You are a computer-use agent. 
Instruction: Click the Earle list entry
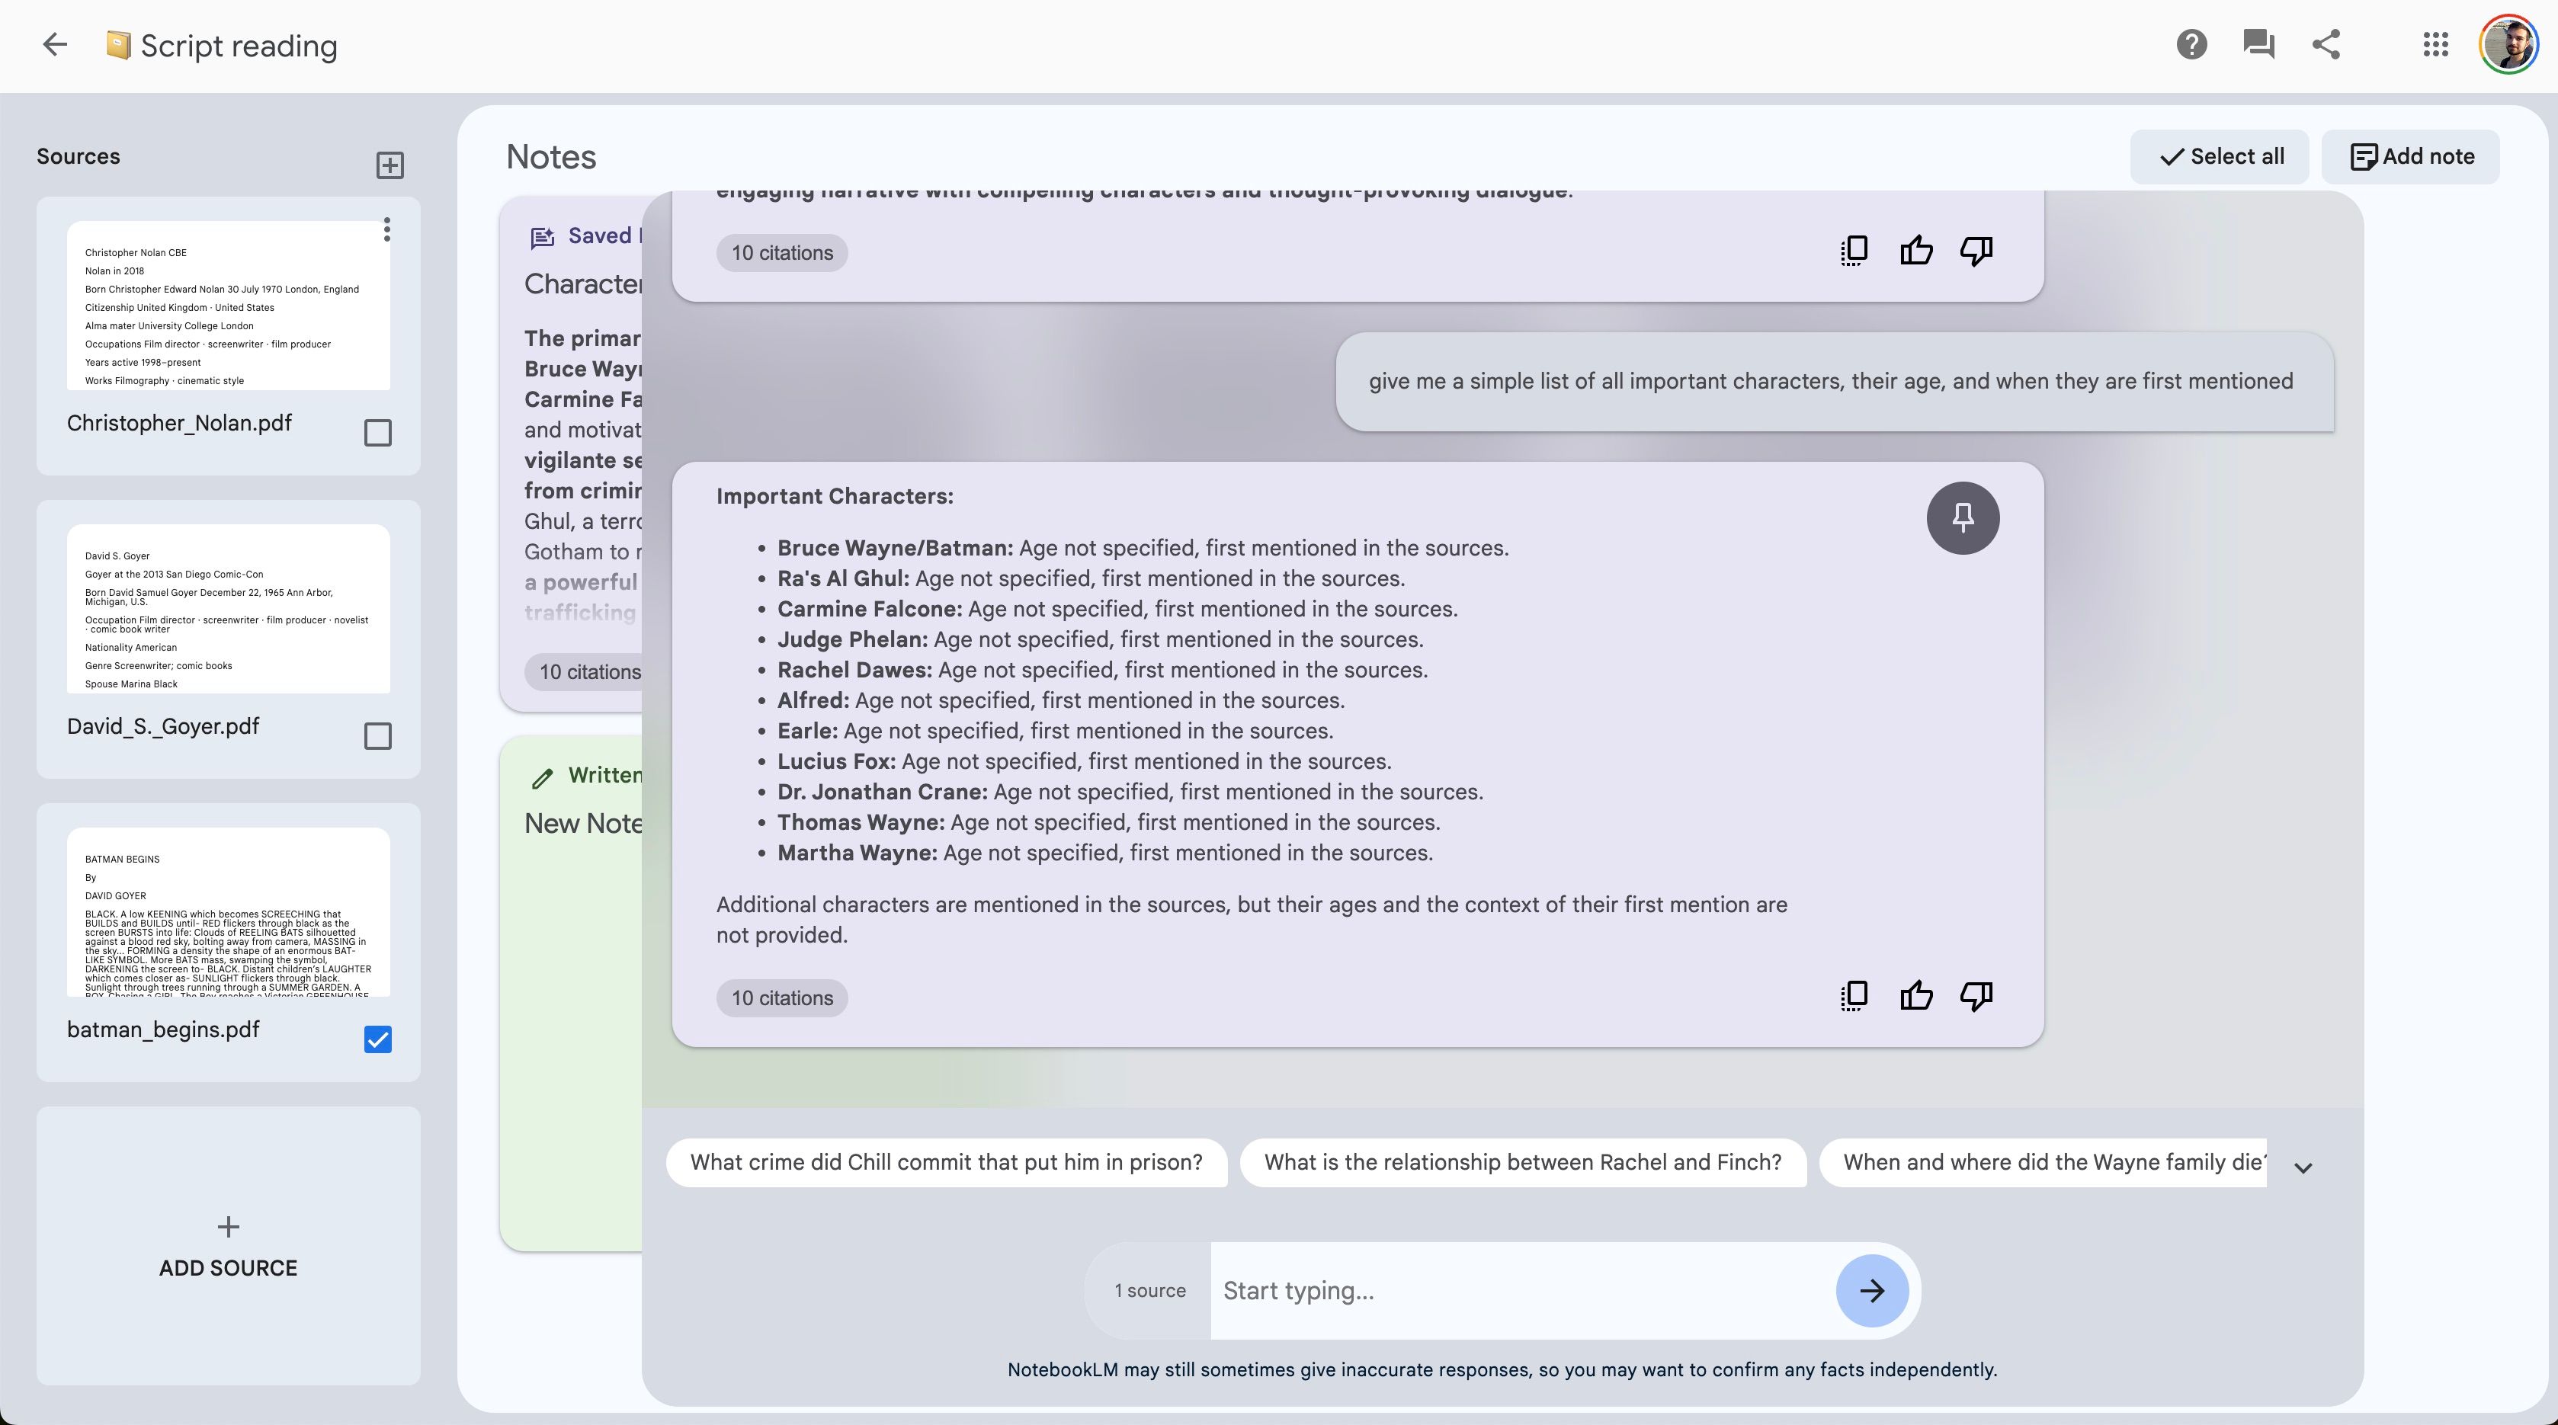[1055, 731]
